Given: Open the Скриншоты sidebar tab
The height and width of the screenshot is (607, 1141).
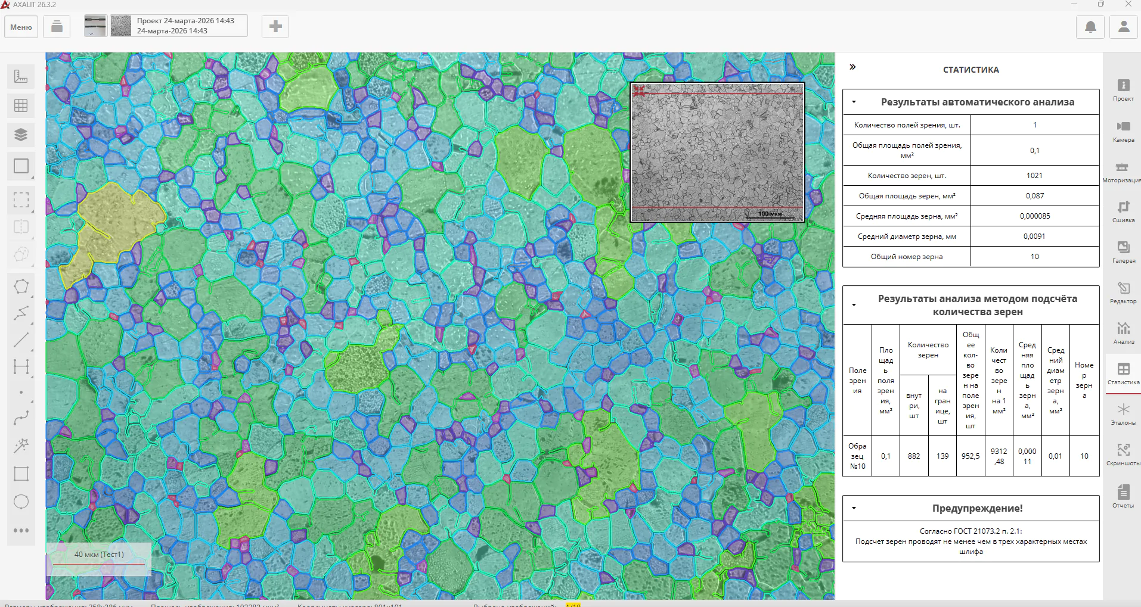Looking at the screenshot, I should (x=1123, y=455).
